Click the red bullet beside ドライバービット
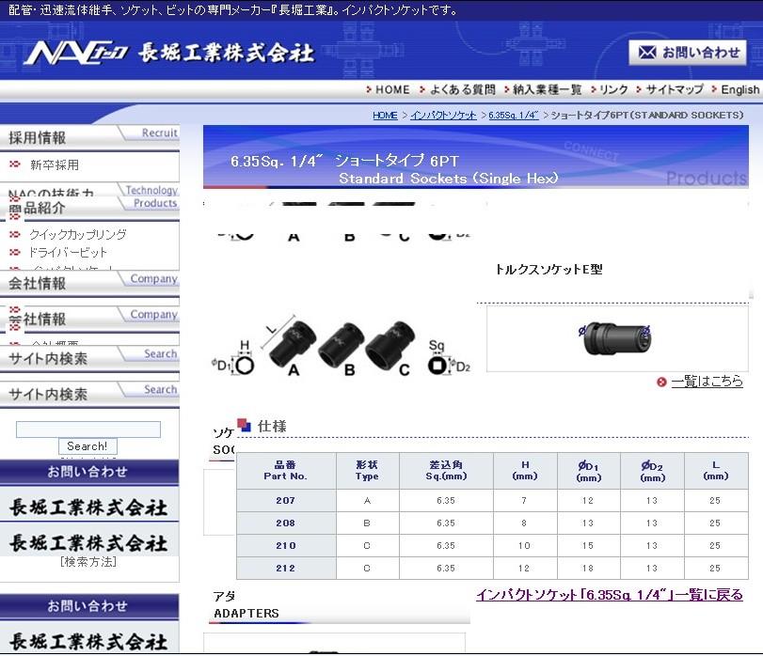 pos(15,252)
